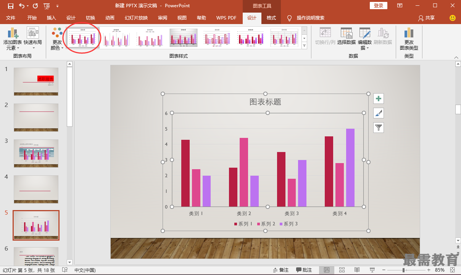Open the 文件 tab
The height and width of the screenshot is (275, 461).
pyautogui.click(x=11, y=18)
